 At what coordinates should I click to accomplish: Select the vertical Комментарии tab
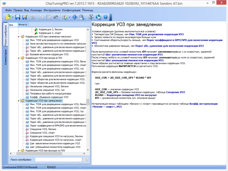[5, 57]
